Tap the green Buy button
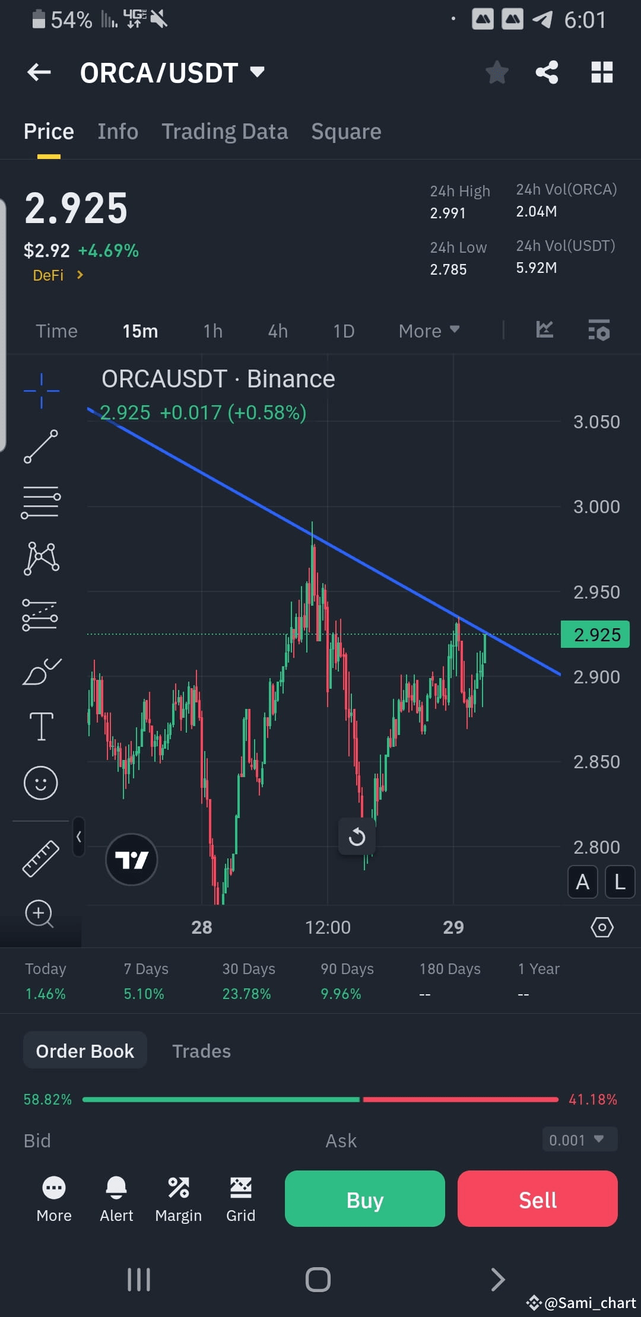This screenshot has width=641, height=1317. pyautogui.click(x=365, y=1198)
